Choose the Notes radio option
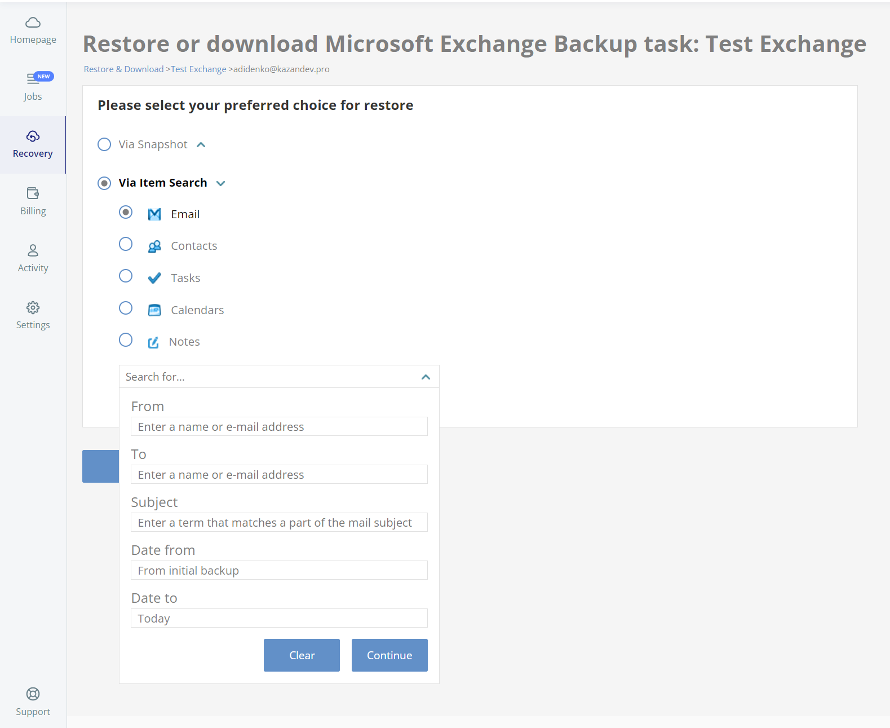 click(x=126, y=340)
